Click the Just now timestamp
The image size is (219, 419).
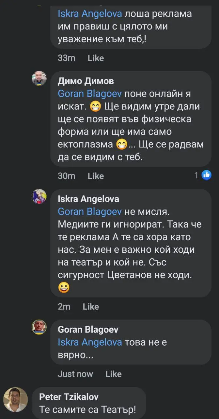75,374
